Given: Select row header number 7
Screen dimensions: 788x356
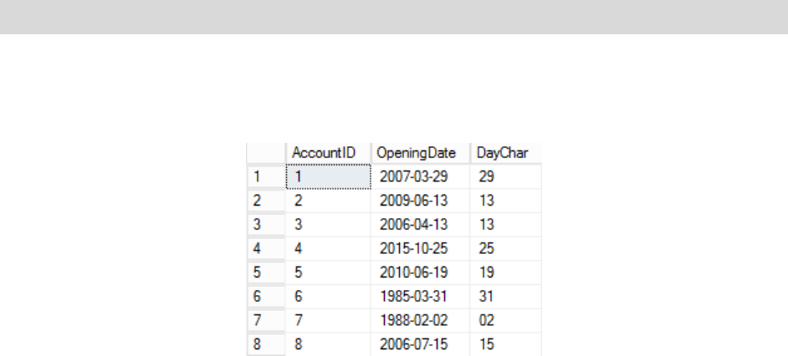Looking at the screenshot, I should pos(265,319).
